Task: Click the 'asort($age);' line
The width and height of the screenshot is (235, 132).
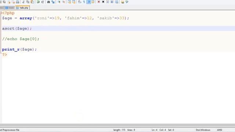Action: click(x=17, y=29)
